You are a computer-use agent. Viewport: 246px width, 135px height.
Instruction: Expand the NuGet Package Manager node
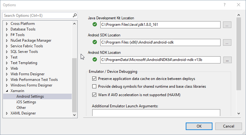[x=7, y=40]
